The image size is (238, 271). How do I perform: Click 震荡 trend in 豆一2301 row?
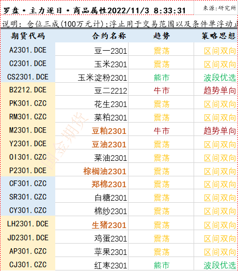(162, 51)
